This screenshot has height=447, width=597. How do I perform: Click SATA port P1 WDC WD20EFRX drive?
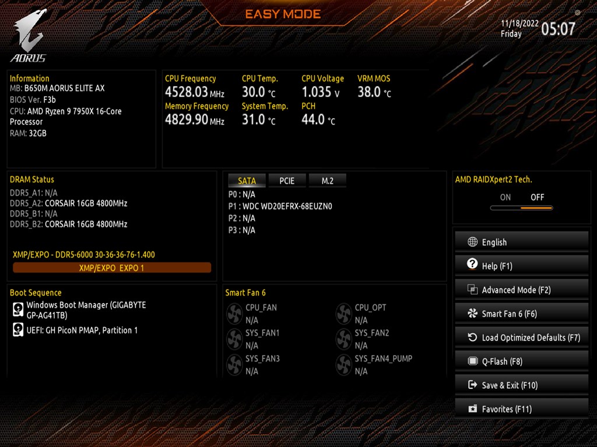(x=280, y=206)
